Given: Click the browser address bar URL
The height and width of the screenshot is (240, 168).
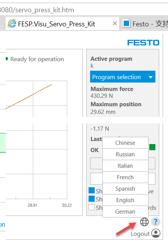Looking at the screenshot, I should tap(37, 10).
